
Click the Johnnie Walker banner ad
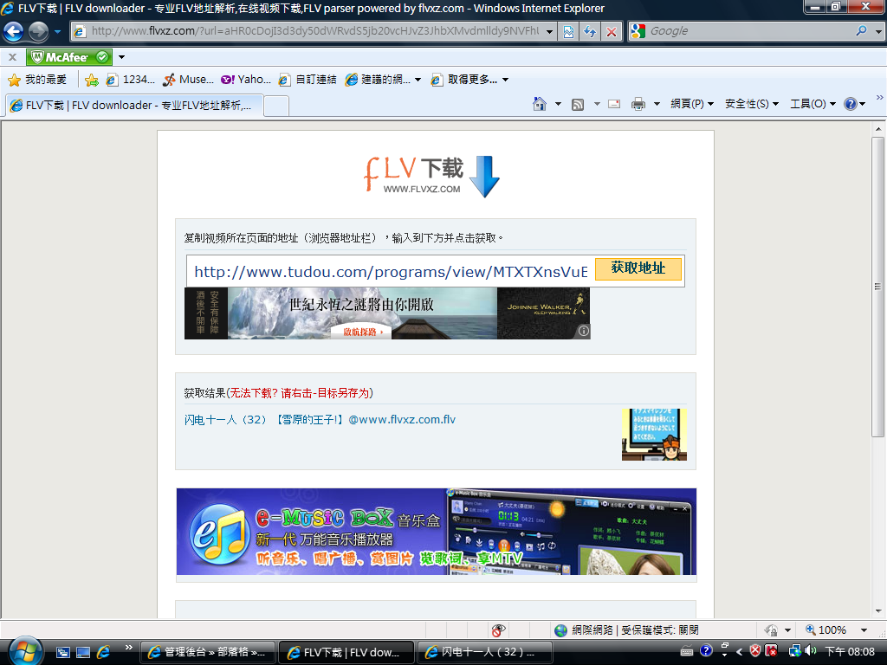click(x=387, y=313)
